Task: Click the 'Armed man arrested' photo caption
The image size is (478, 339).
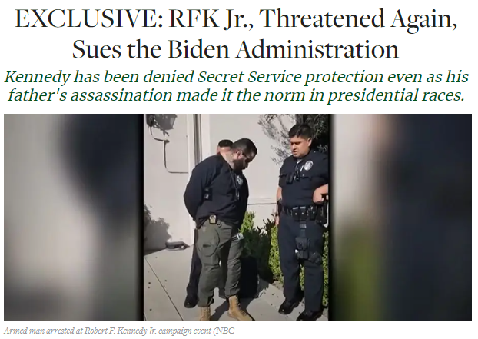Action: pyautogui.click(x=119, y=331)
